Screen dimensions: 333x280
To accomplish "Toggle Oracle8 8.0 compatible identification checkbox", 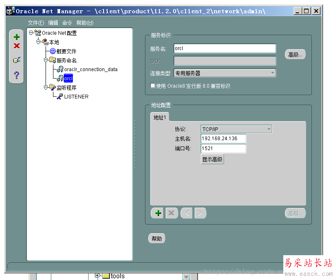I will click(153, 86).
